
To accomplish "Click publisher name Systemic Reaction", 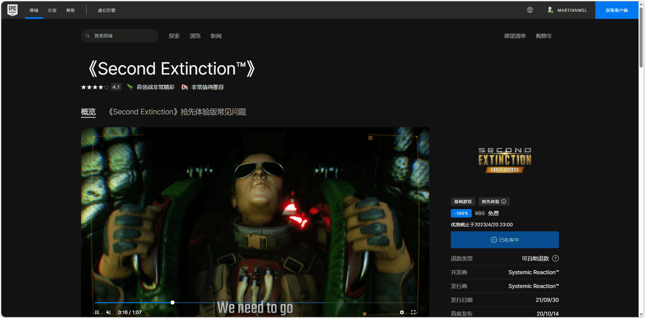I will click(534, 286).
